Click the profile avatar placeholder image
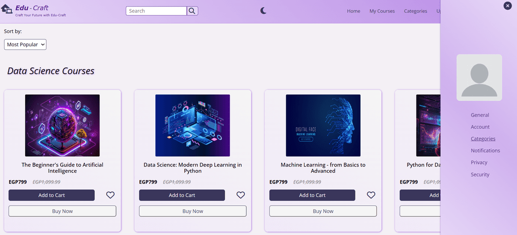This screenshot has width=517, height=235. tap(479, 78)
